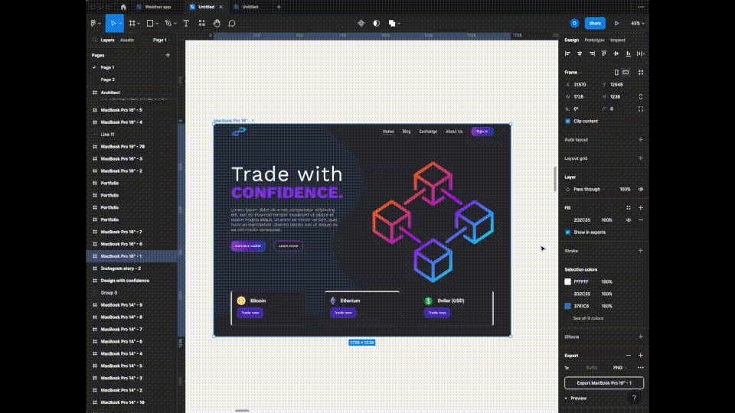
Task: Click the Use as mask icon
Action: [x=377, y=23]
